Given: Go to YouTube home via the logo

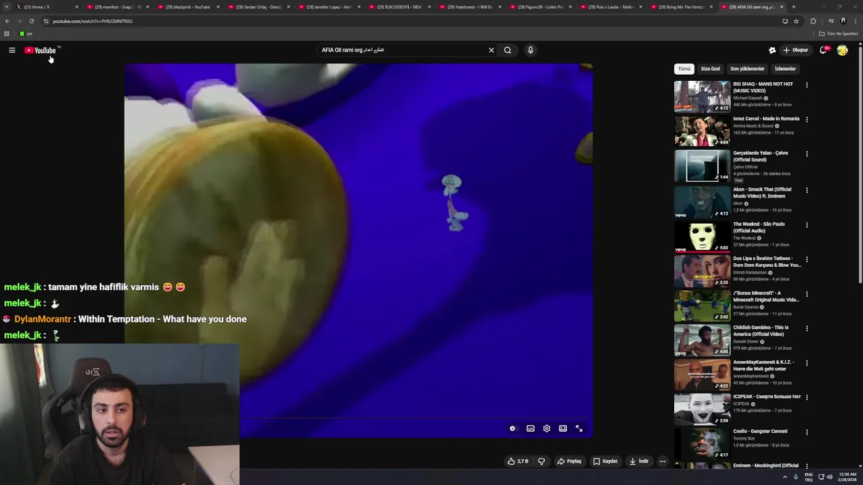Looking at the screenshot, I should pyautogui.click(x=40, y=51).
